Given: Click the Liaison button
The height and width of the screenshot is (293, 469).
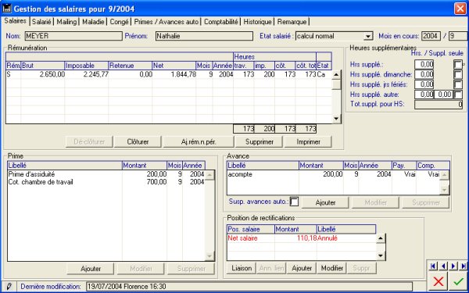Looking at the screenshot, I should click(x=242, y=268).
